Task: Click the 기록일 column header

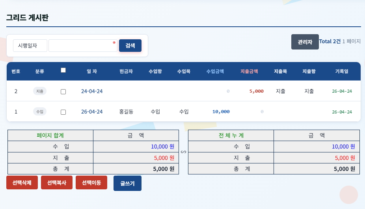Action: pyautogui.click(x=342, y=71)
